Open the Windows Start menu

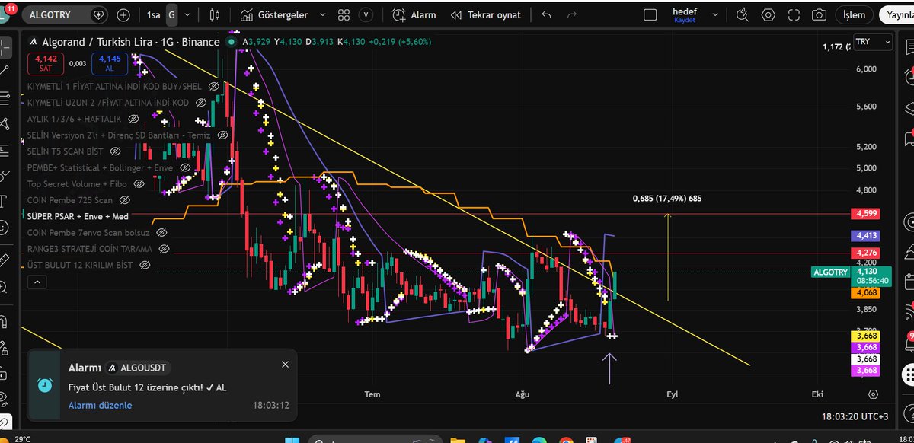(293, 439)
